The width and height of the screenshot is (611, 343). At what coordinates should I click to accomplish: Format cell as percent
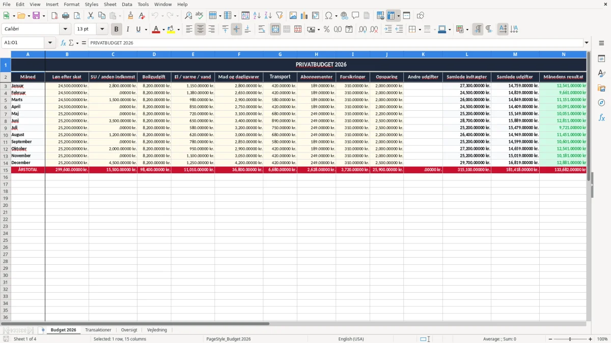coord(326,29)
